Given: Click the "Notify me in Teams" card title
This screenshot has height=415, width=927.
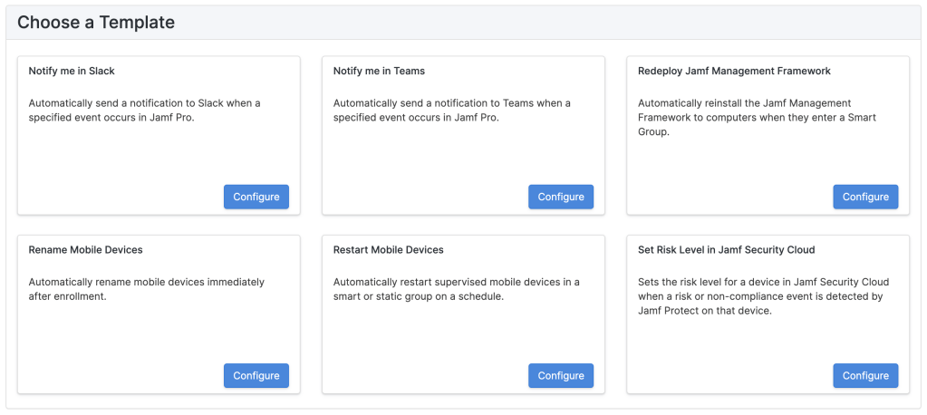Looking at the screenshot, I should [379, 71].
